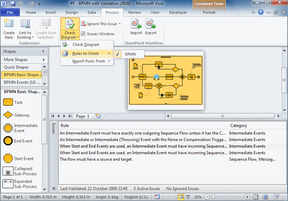Close the Issues window X
Image resolution: width=288 pixels, height=201 pixels.
(x=54, y=189)
